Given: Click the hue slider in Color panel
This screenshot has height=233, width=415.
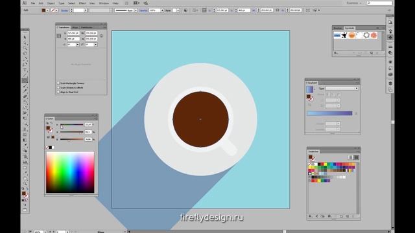Looking at the screenshot, I should [x=72, y=124].
